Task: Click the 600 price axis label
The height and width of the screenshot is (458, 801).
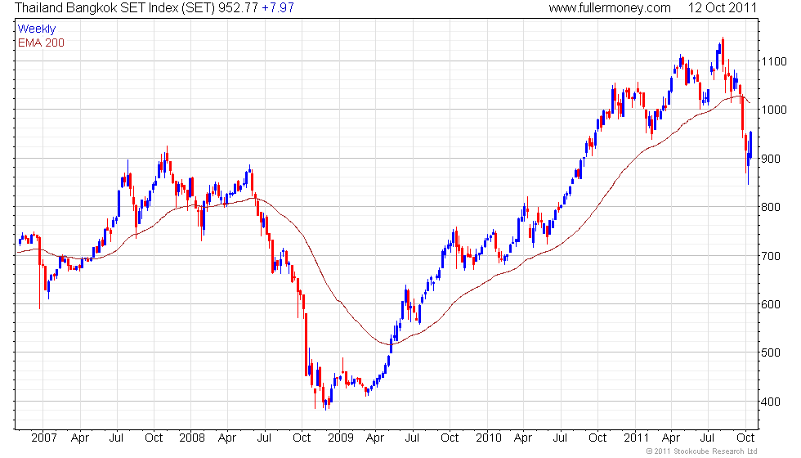Action: point(771,304)
